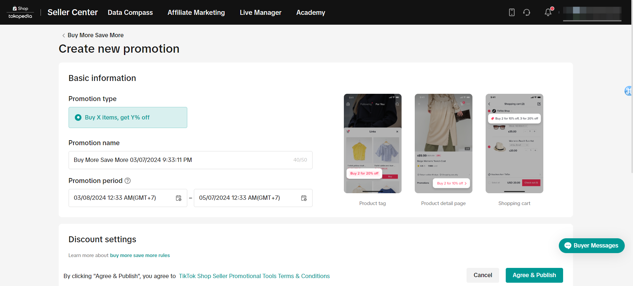Open the headset support icon
This screenshot has height=286, width=633.
tap(527, 13)
